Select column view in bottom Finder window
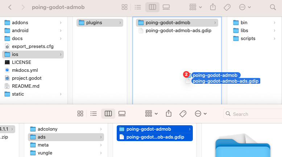 click(x=108, y=114)
